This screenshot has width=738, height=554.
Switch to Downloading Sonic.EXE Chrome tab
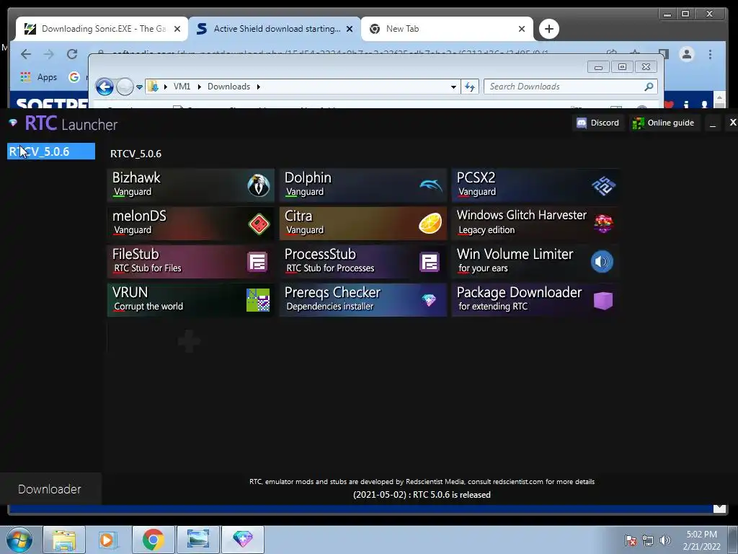pos(102,29)
